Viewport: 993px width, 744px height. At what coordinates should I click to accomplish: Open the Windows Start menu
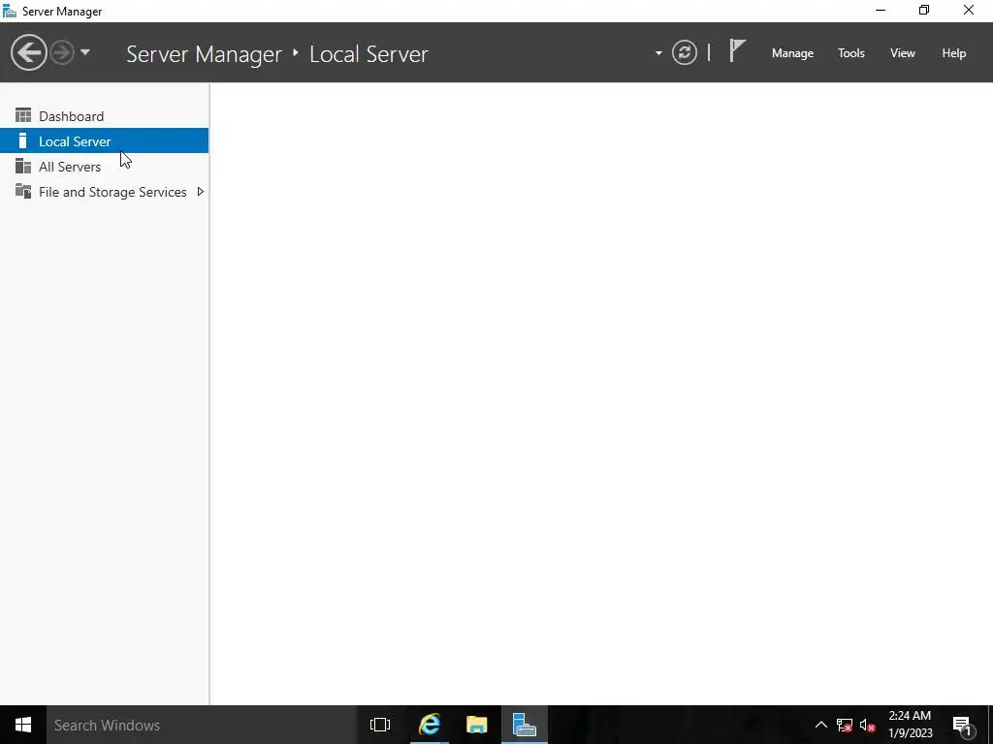pos(23,725)
